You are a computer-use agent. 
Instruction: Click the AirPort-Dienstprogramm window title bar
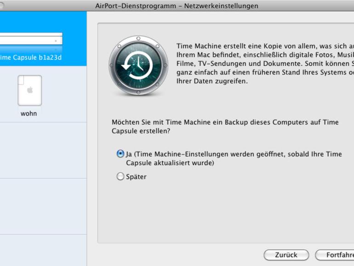click(x=177, y=6)
